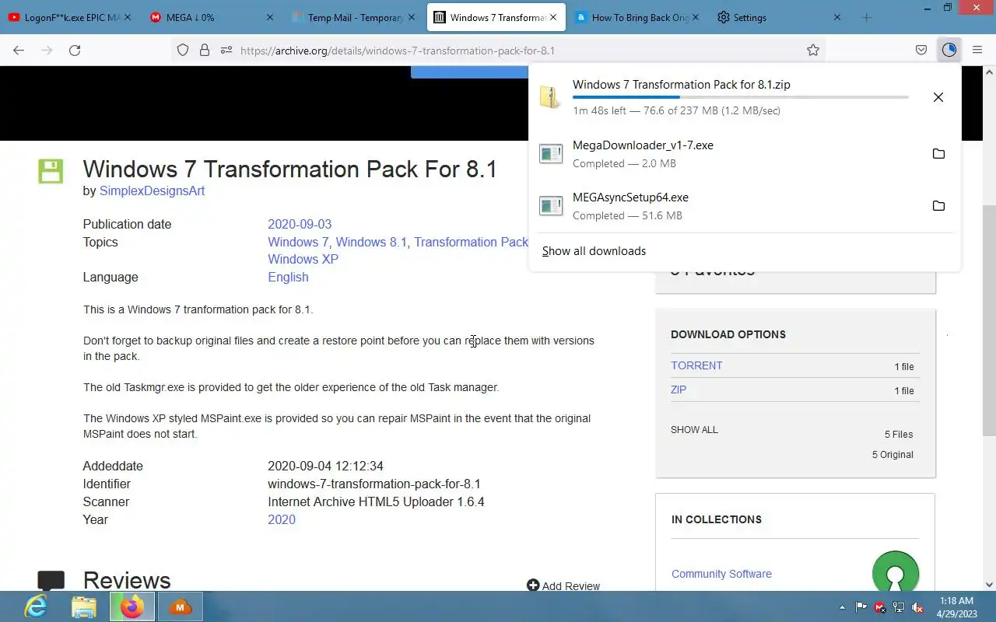This screenshot has width=996, height=622.
Task: Show MEGAsyncSetup64.exe in folder
Action: [x=938, y=206]
